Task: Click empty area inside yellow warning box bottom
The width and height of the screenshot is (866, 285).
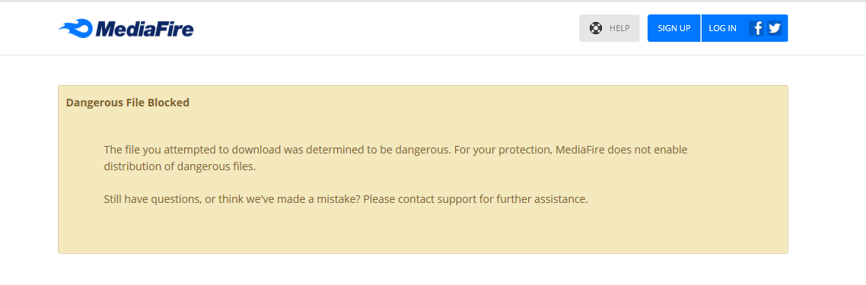Action: coord(422,232)
